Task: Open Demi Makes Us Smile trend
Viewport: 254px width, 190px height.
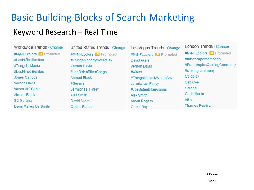Action: coord(32,106)
